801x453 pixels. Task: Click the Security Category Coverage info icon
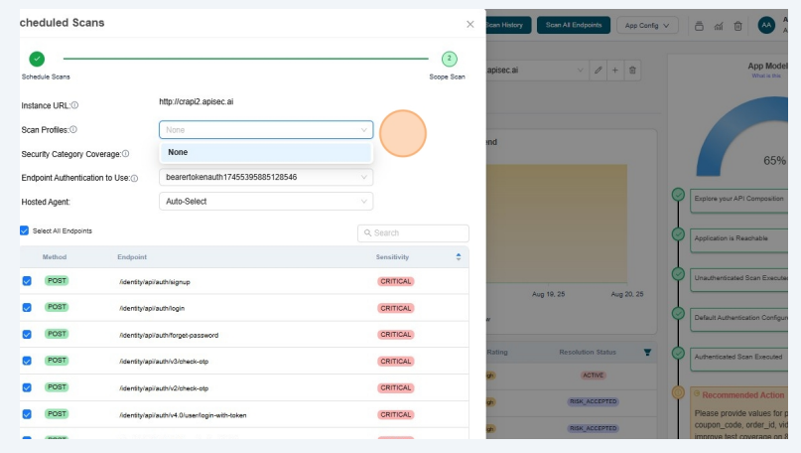[125, 154]
